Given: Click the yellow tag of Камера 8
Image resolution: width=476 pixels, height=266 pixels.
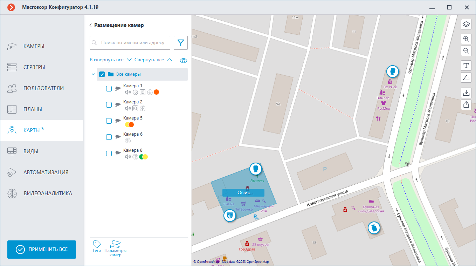Looking at the screenshot, I should point(145,157).
